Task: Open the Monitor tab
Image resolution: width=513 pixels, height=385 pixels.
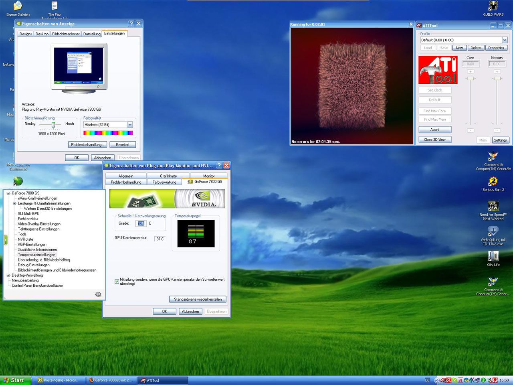Action: pyautogui.click(x=209, y=176)
